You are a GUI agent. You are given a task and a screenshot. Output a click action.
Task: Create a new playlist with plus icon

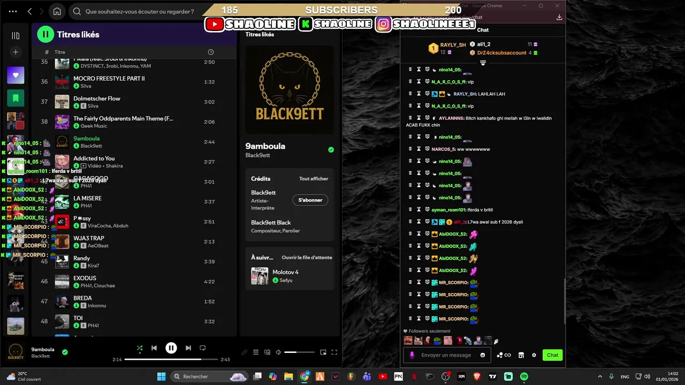tap(16, 52)
